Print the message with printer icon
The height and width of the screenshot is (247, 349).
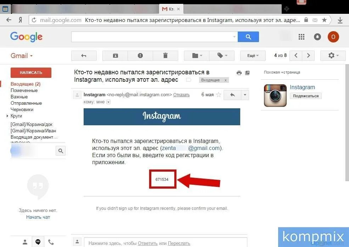(x=239, y=73)
